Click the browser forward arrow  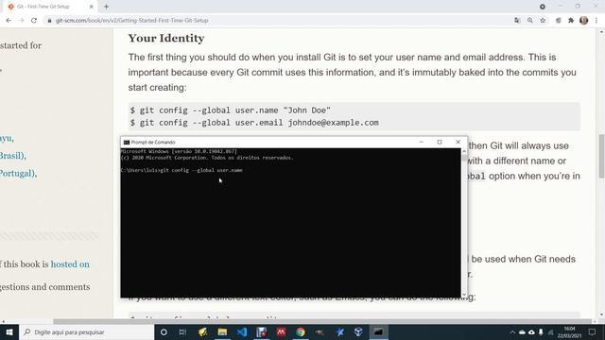click(21, 21)
